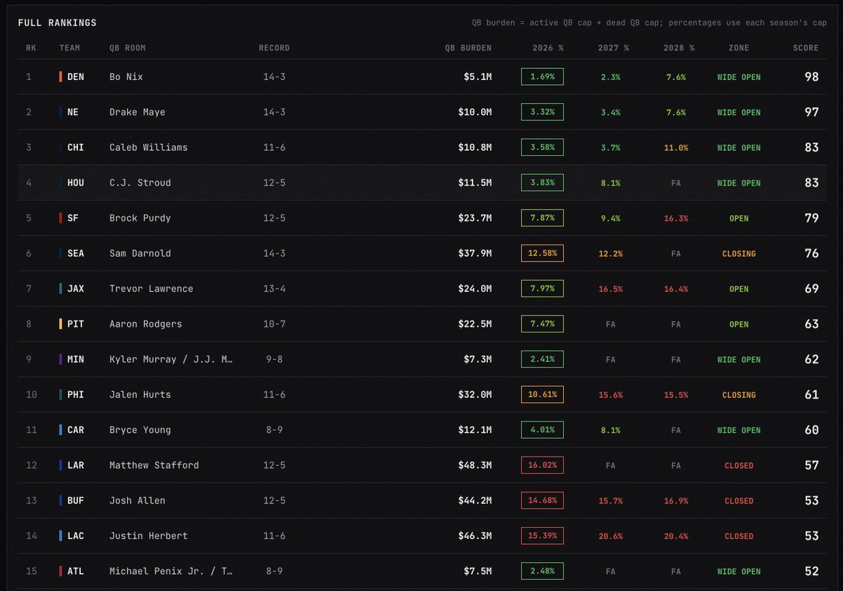This screenshot has width=843, height=591.
Task: Click the 16.02% red badge
Action: [542, 465]
